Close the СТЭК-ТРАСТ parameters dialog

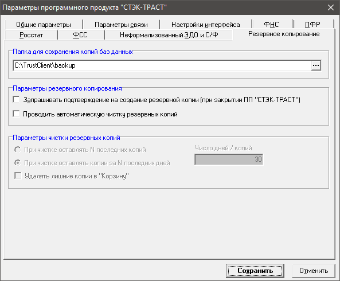[x=331, y=7]
